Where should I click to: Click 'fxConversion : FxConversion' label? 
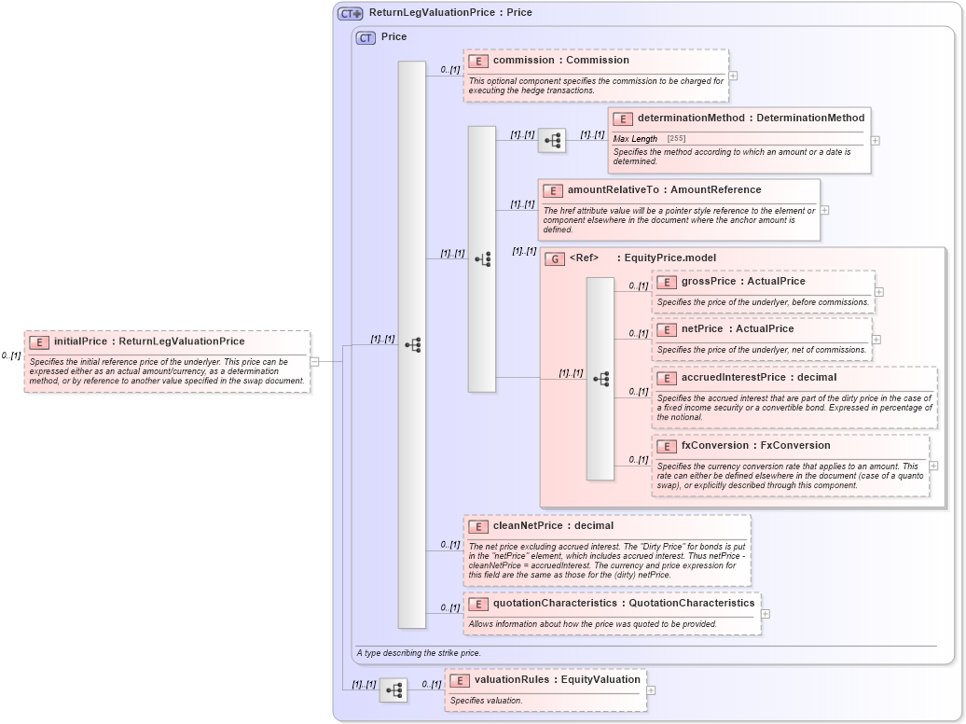[x=756, y=445]
